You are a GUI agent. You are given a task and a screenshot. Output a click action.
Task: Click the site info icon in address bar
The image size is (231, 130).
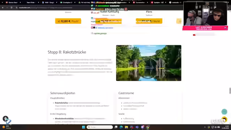click(x=17, y=8)
